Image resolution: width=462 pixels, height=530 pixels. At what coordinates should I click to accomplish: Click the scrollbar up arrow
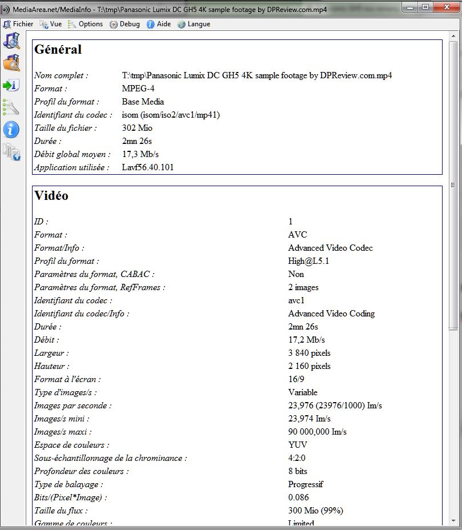[x=453, y=36]
